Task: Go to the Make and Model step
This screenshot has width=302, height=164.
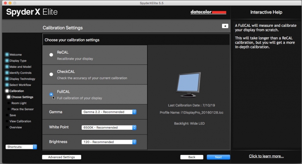Action: (20, 67)
